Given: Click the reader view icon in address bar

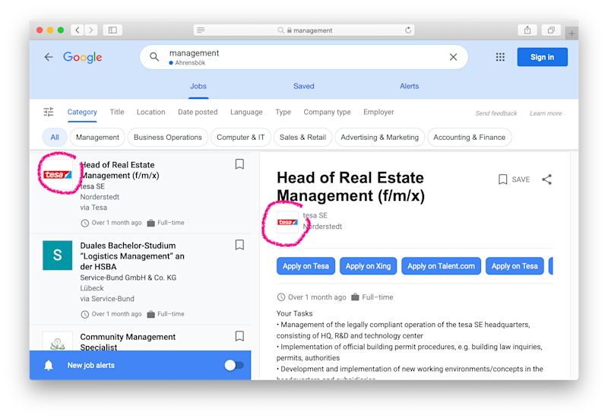Looking at the screenshot, I should (x=201, y=30).
